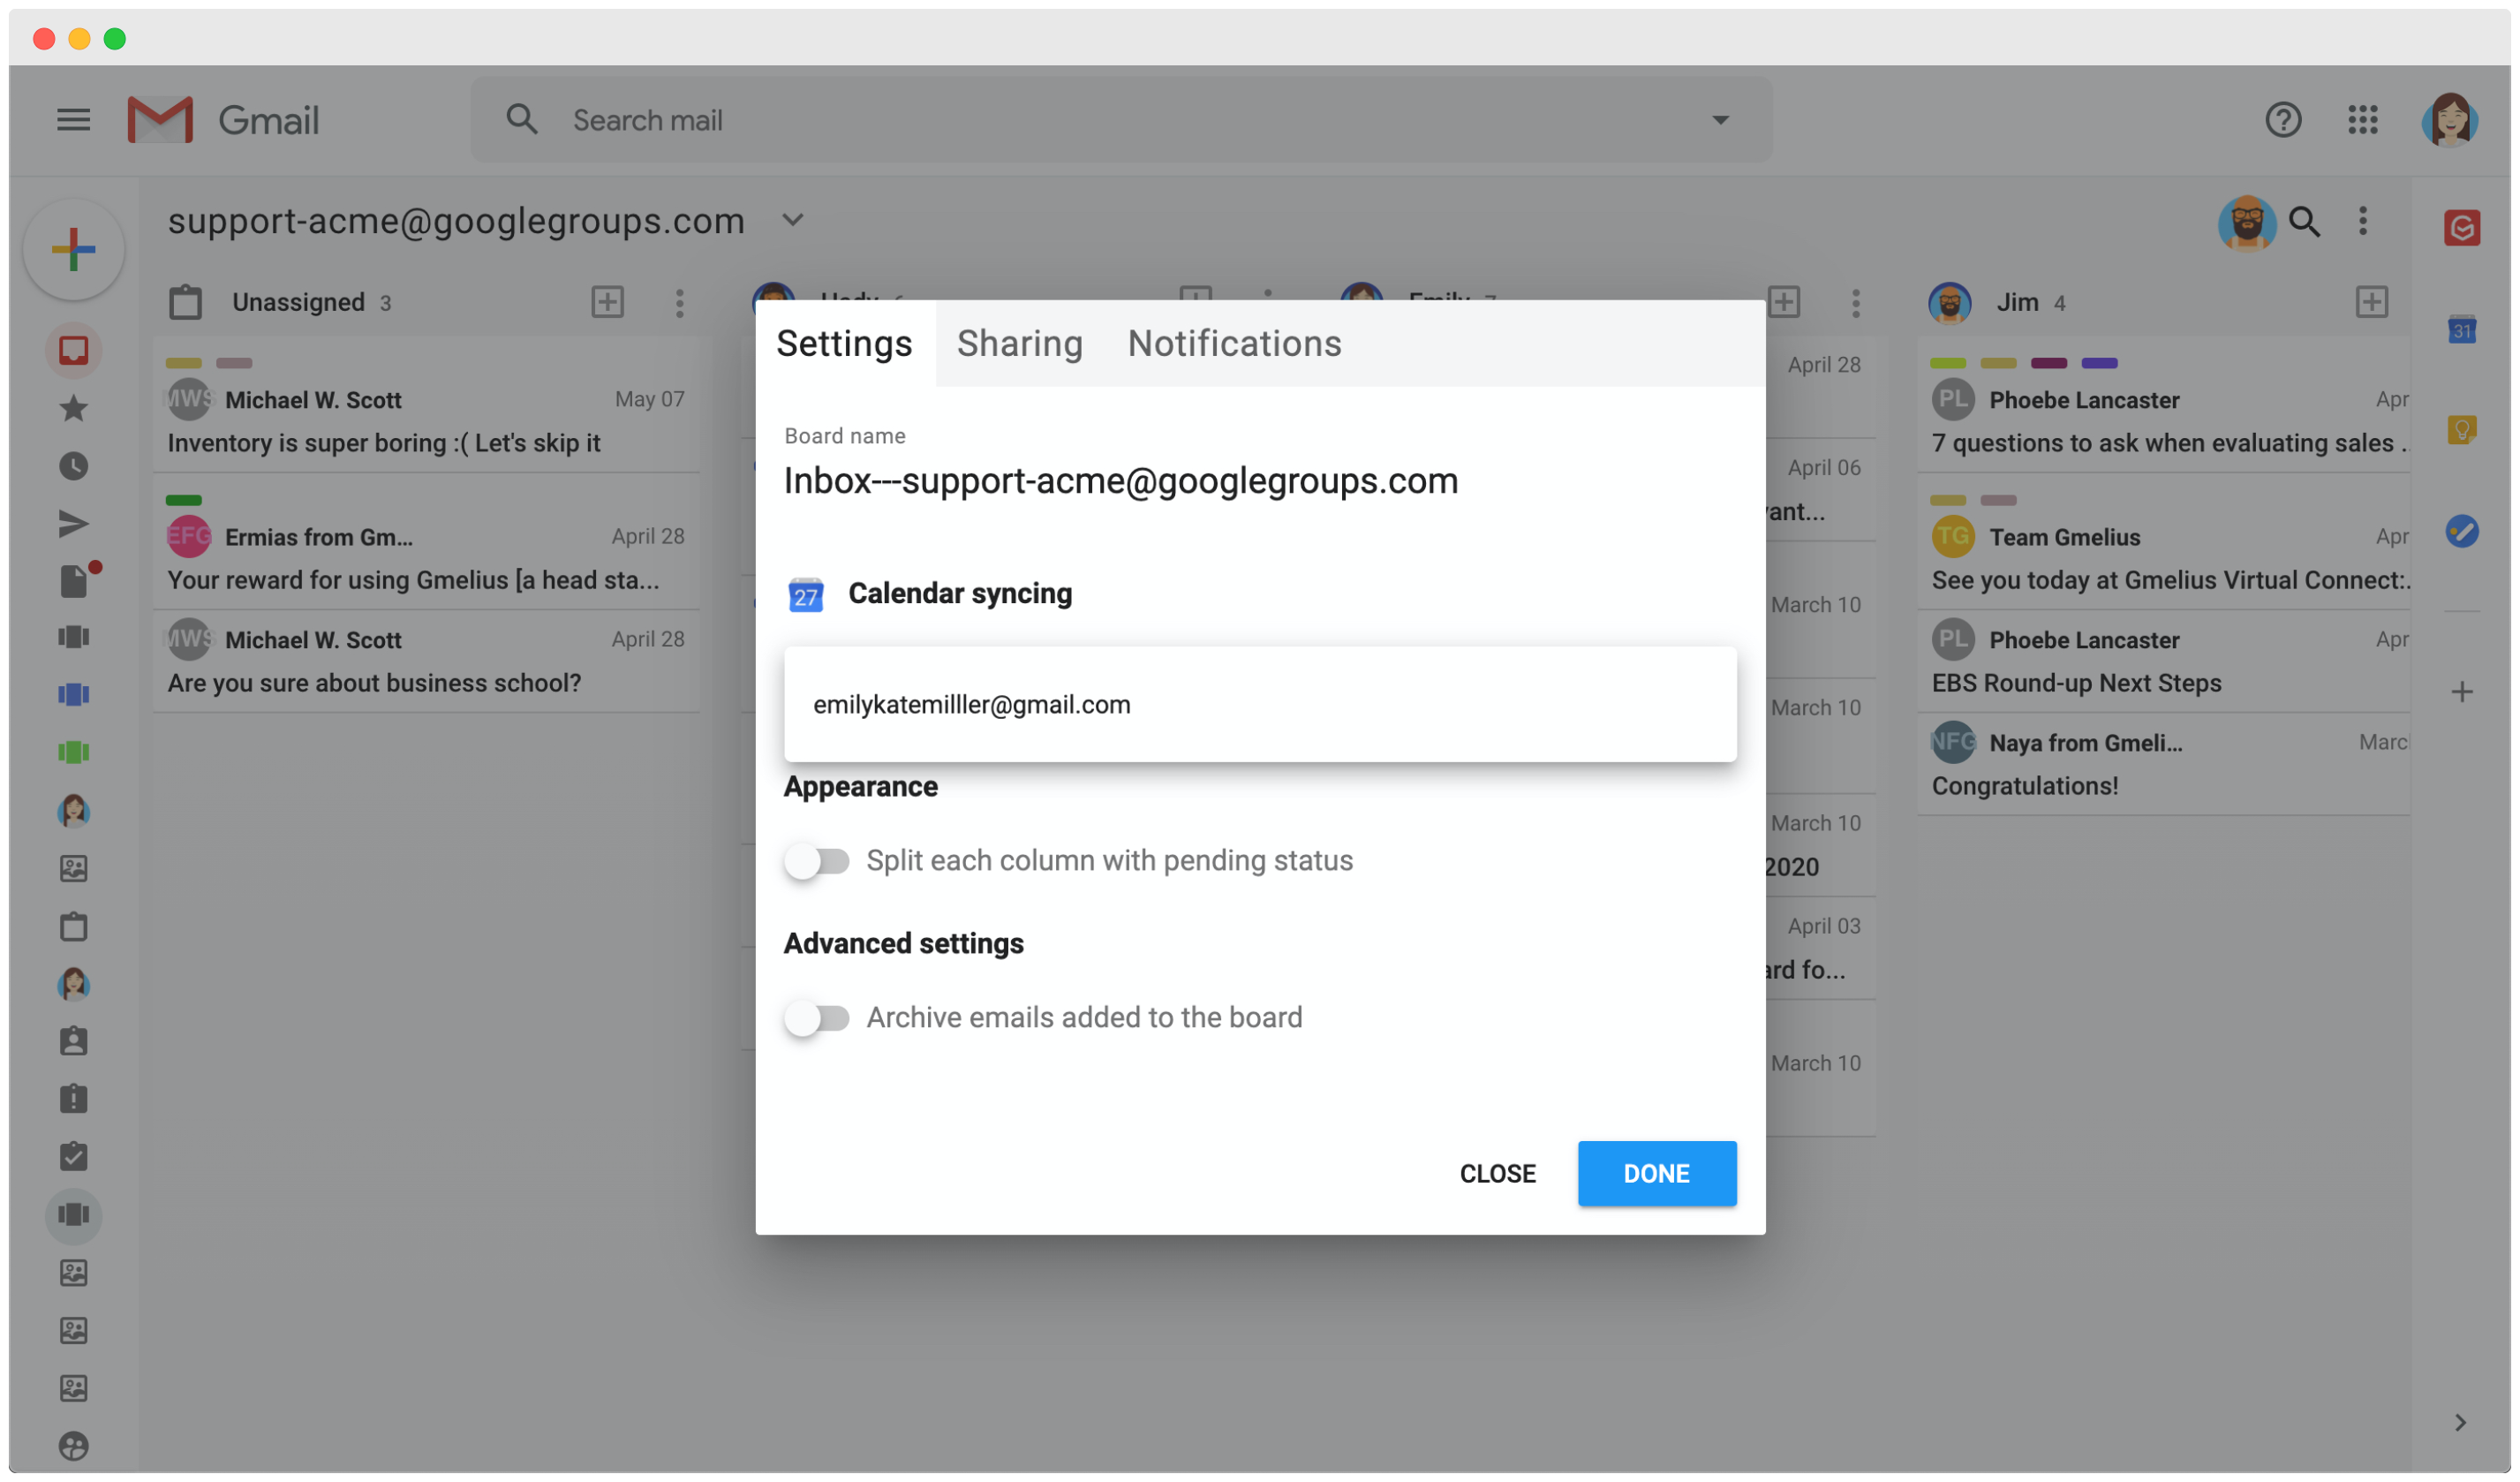The height and width of the screenshot is (1482, 2520).
Task: Add a card to the Jim column
Action: (x=2371, y=302)
